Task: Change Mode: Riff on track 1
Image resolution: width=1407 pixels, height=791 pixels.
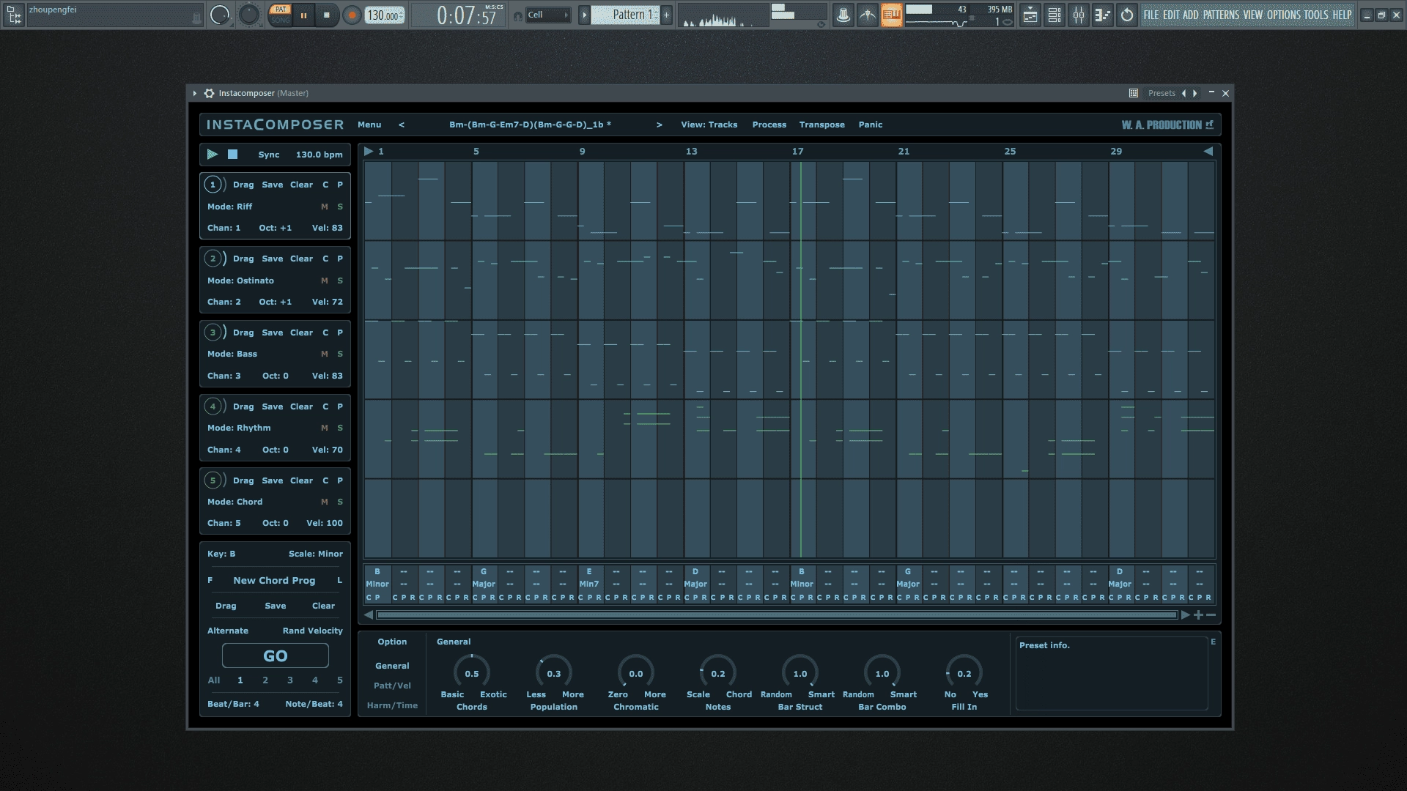Action: (x=229, y=207)
